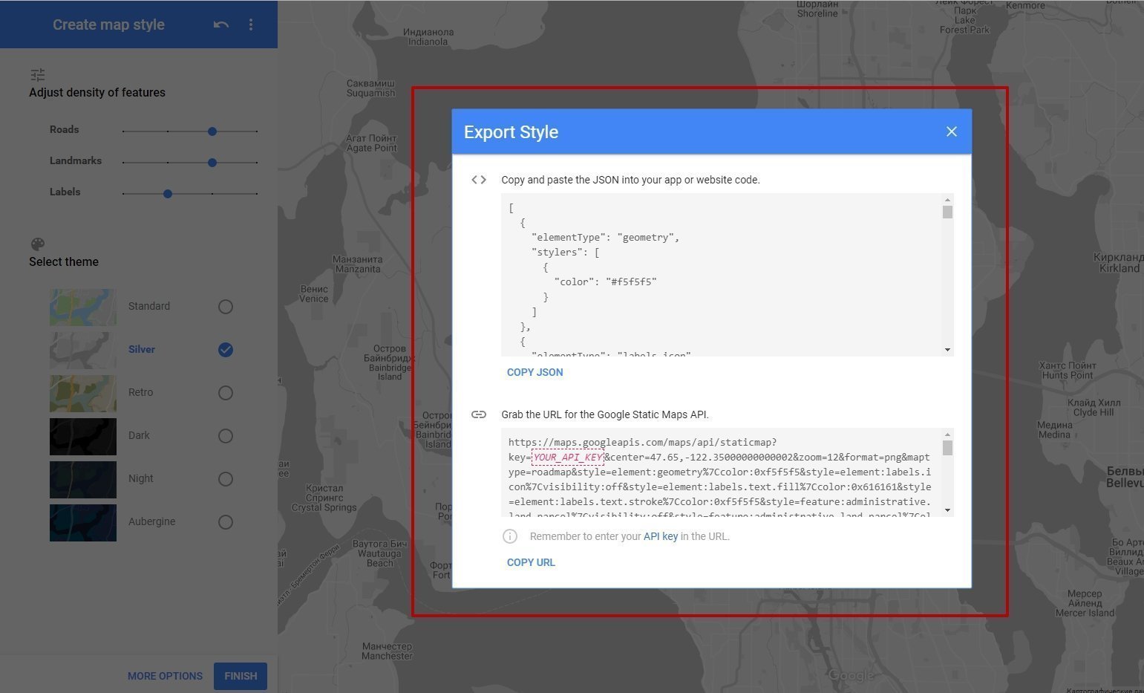1144x693 pixels.
Task: Click the Export Style dialog title
Action: click(x=511, y=131)
